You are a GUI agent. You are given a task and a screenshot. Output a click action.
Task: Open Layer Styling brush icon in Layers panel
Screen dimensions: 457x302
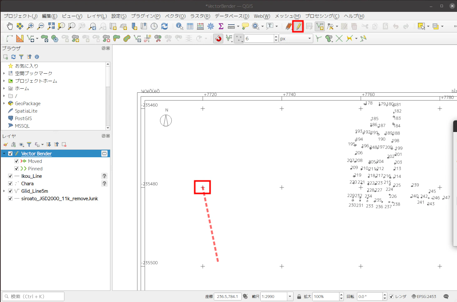click(6, 144)
